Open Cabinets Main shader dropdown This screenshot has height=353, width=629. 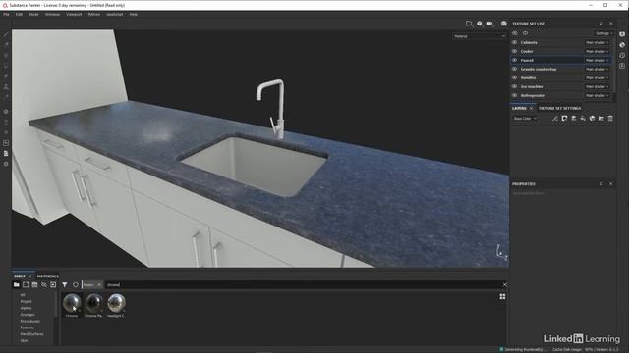coord(597,42)
